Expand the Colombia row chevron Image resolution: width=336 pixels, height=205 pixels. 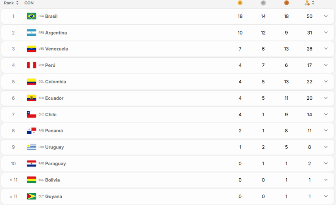(326, 82)
